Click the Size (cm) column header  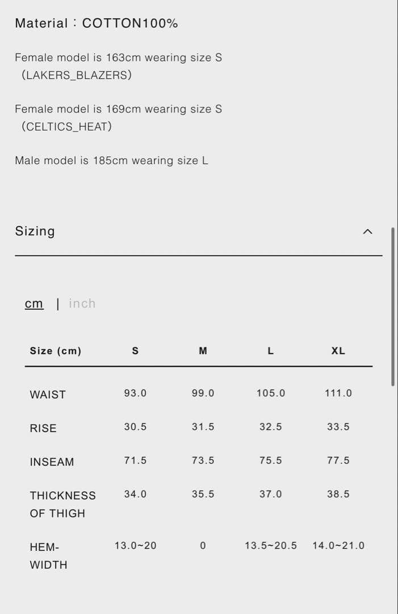click(x=56, y=351)
